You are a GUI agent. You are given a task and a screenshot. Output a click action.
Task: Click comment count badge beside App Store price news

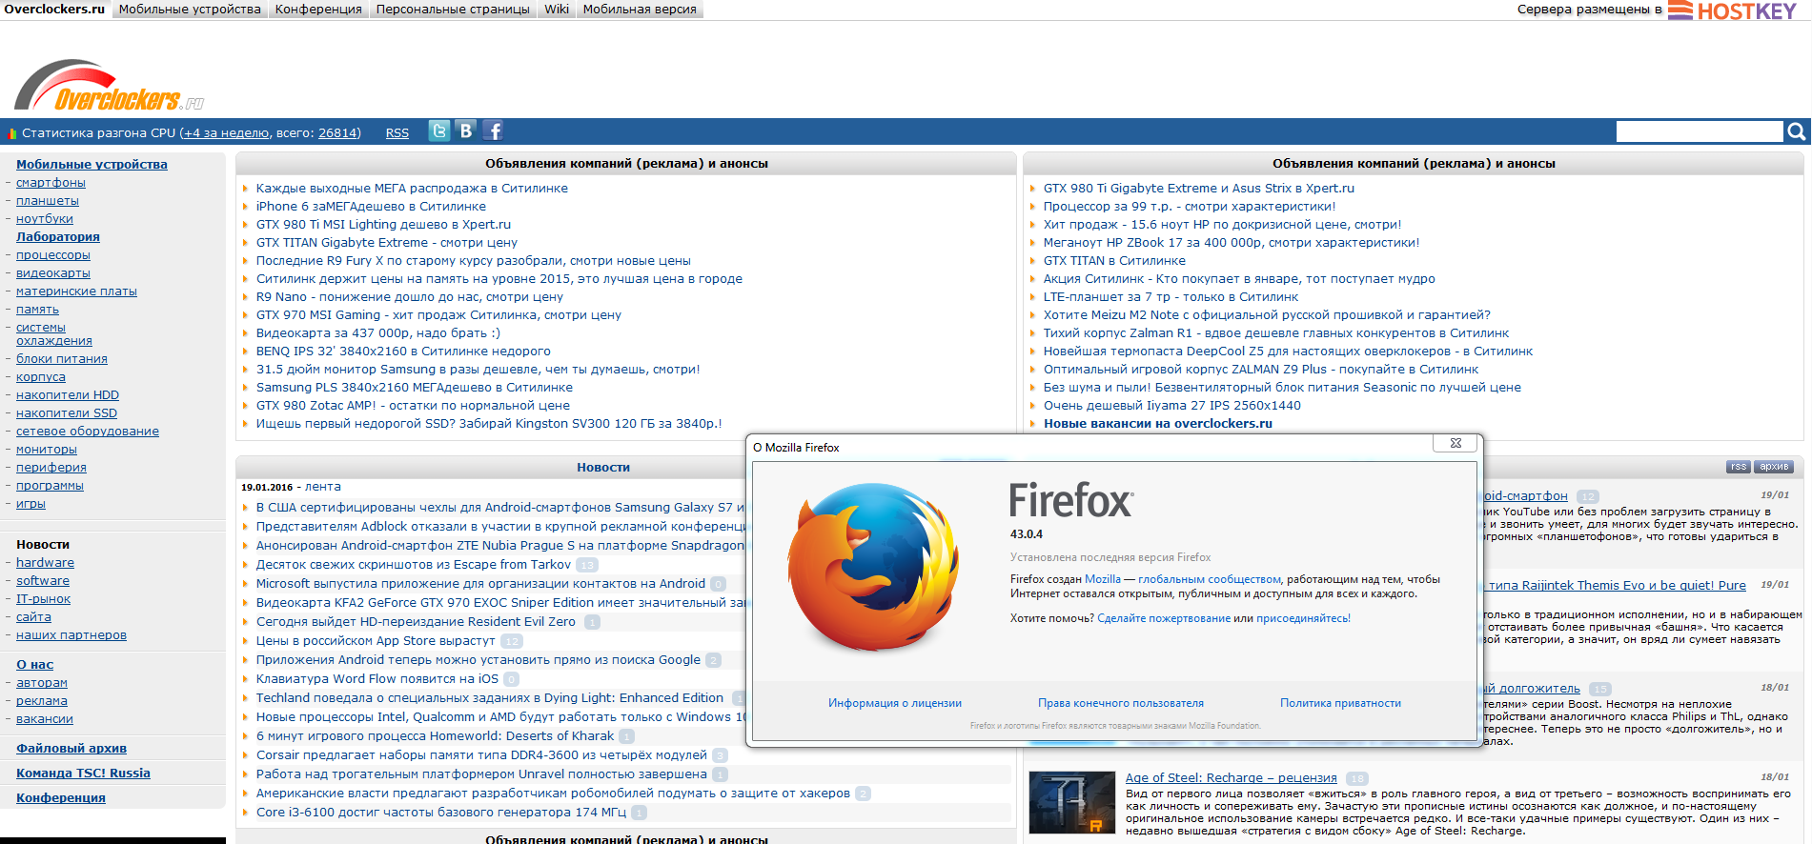512,641
